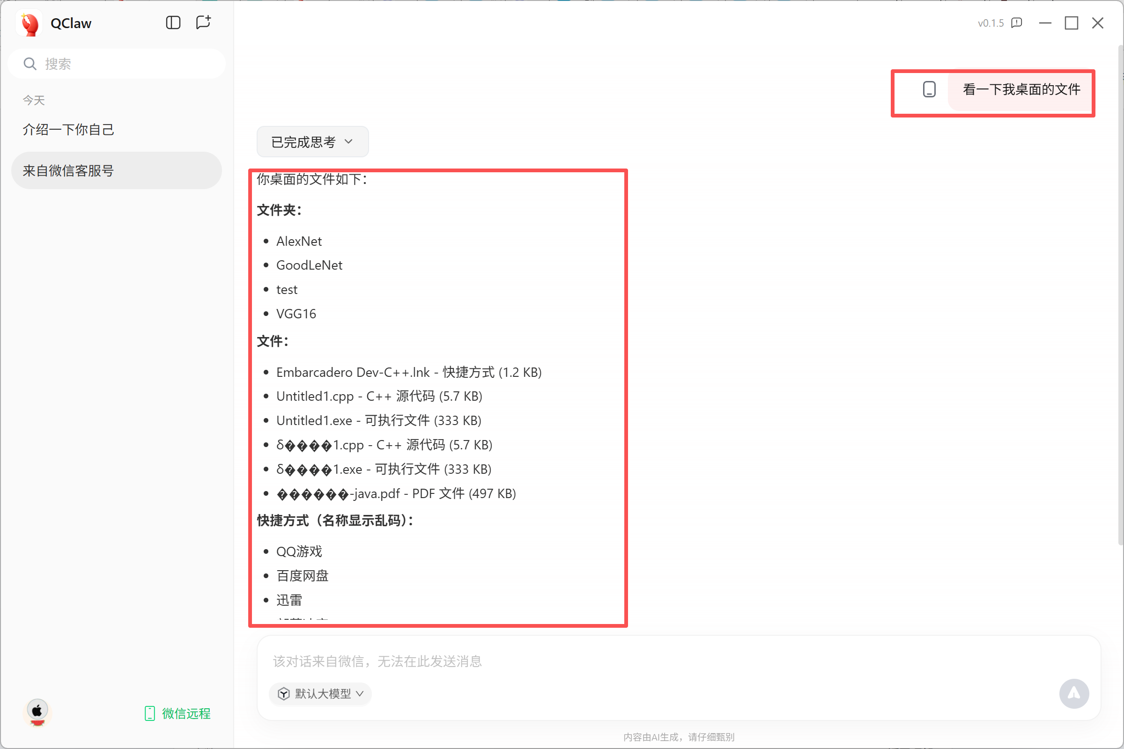Open 微信远程 remote link

pyautogui.click(x=178, y=713)
